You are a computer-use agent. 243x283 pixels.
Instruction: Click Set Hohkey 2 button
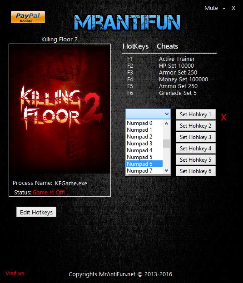coord(196,126)
